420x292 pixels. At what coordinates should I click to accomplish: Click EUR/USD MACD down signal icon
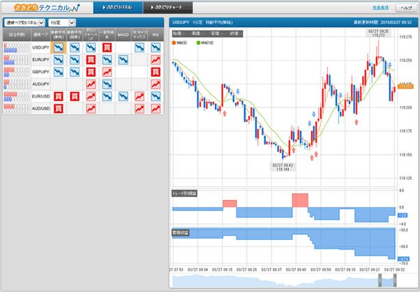click(123, 96)
